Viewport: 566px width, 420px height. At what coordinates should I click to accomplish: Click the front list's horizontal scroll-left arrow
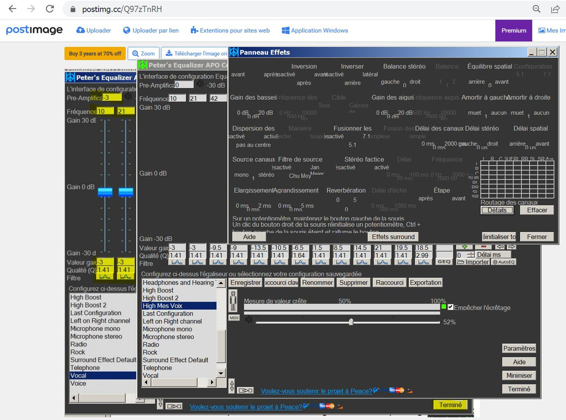coord(147,382)
